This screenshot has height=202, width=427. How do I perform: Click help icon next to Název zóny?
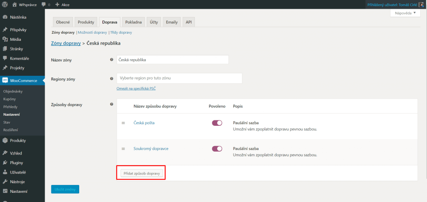pos(111,60)
